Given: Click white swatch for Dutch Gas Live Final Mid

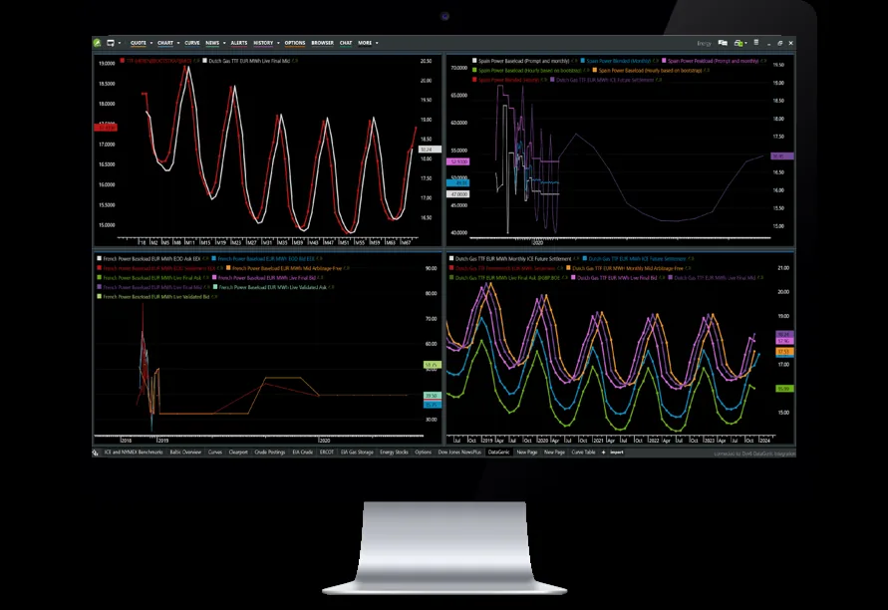Looking at the screenshot, I should tap(205, 61).
